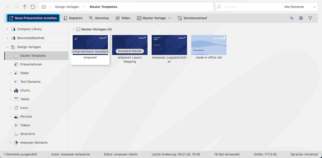Click the SmartArts icon
Screen dimensions: 322x158
click(x=16, y=134)
